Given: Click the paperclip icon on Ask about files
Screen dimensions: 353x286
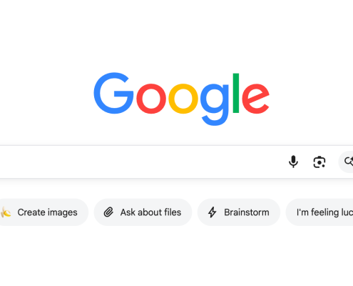Looking at the screenshot, I should (108, 212).
